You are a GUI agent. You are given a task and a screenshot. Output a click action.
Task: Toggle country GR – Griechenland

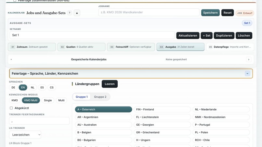162,132
